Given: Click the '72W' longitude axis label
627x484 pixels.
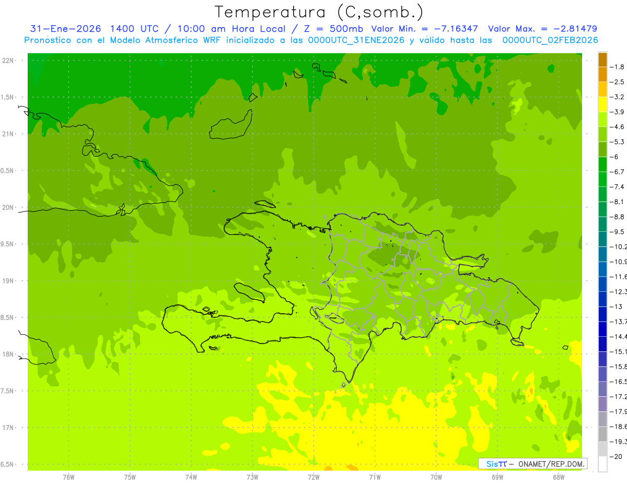Looking at the screenshot, I should 313,477.
